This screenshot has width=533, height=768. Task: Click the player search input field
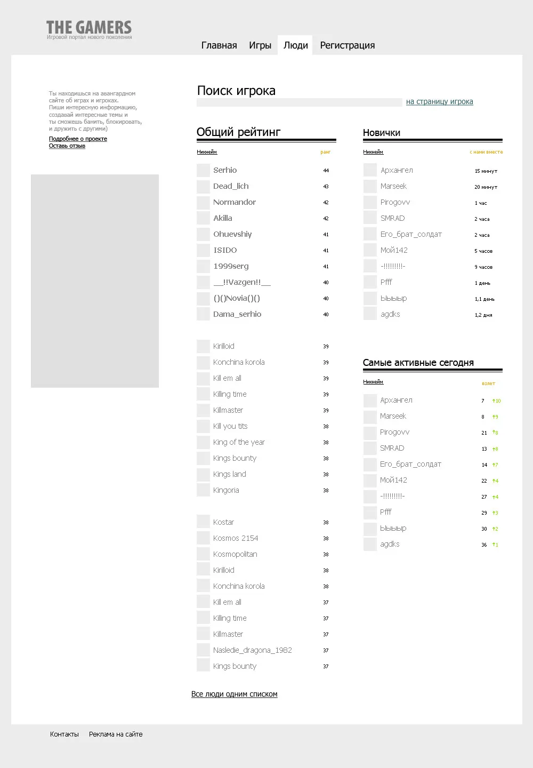point(299,102)
